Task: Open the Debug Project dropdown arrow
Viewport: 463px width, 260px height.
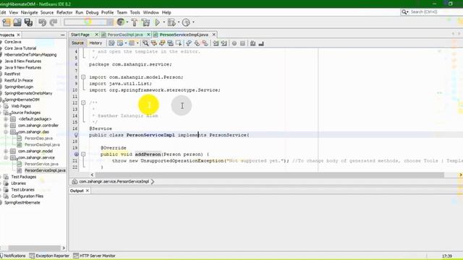Action: tap(179, 22)
